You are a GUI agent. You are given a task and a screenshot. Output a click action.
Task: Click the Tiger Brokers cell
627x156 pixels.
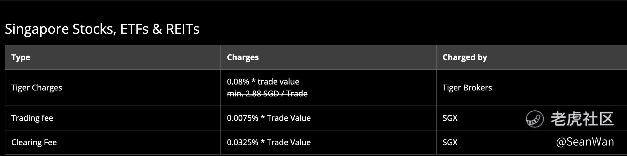pos(467,88)
